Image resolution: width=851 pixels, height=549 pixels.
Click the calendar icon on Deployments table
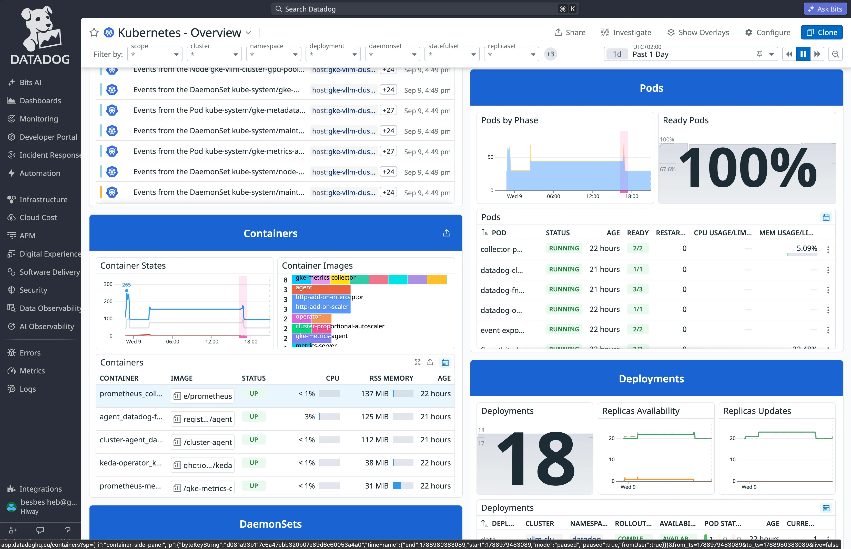point(826,508)
